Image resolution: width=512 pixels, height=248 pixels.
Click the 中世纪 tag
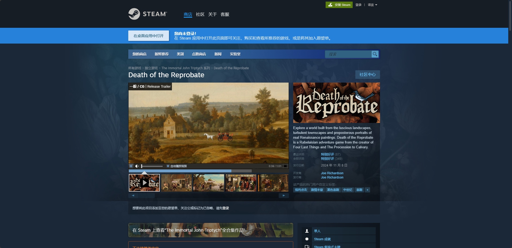[348, 190]
